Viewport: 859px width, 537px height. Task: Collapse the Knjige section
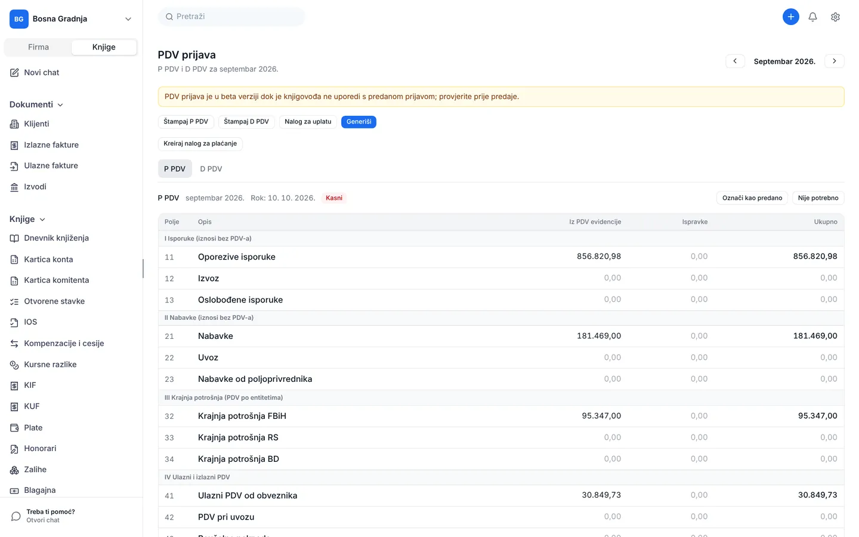tap(27, 219)
